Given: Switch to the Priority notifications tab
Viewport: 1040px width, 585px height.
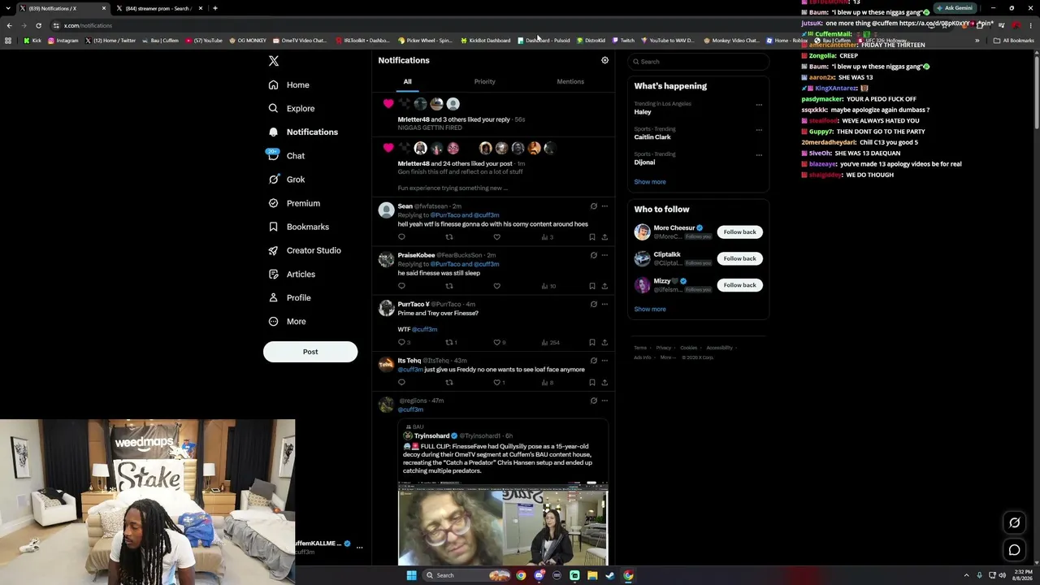Looking at the screenshot, I should [484, 81].
